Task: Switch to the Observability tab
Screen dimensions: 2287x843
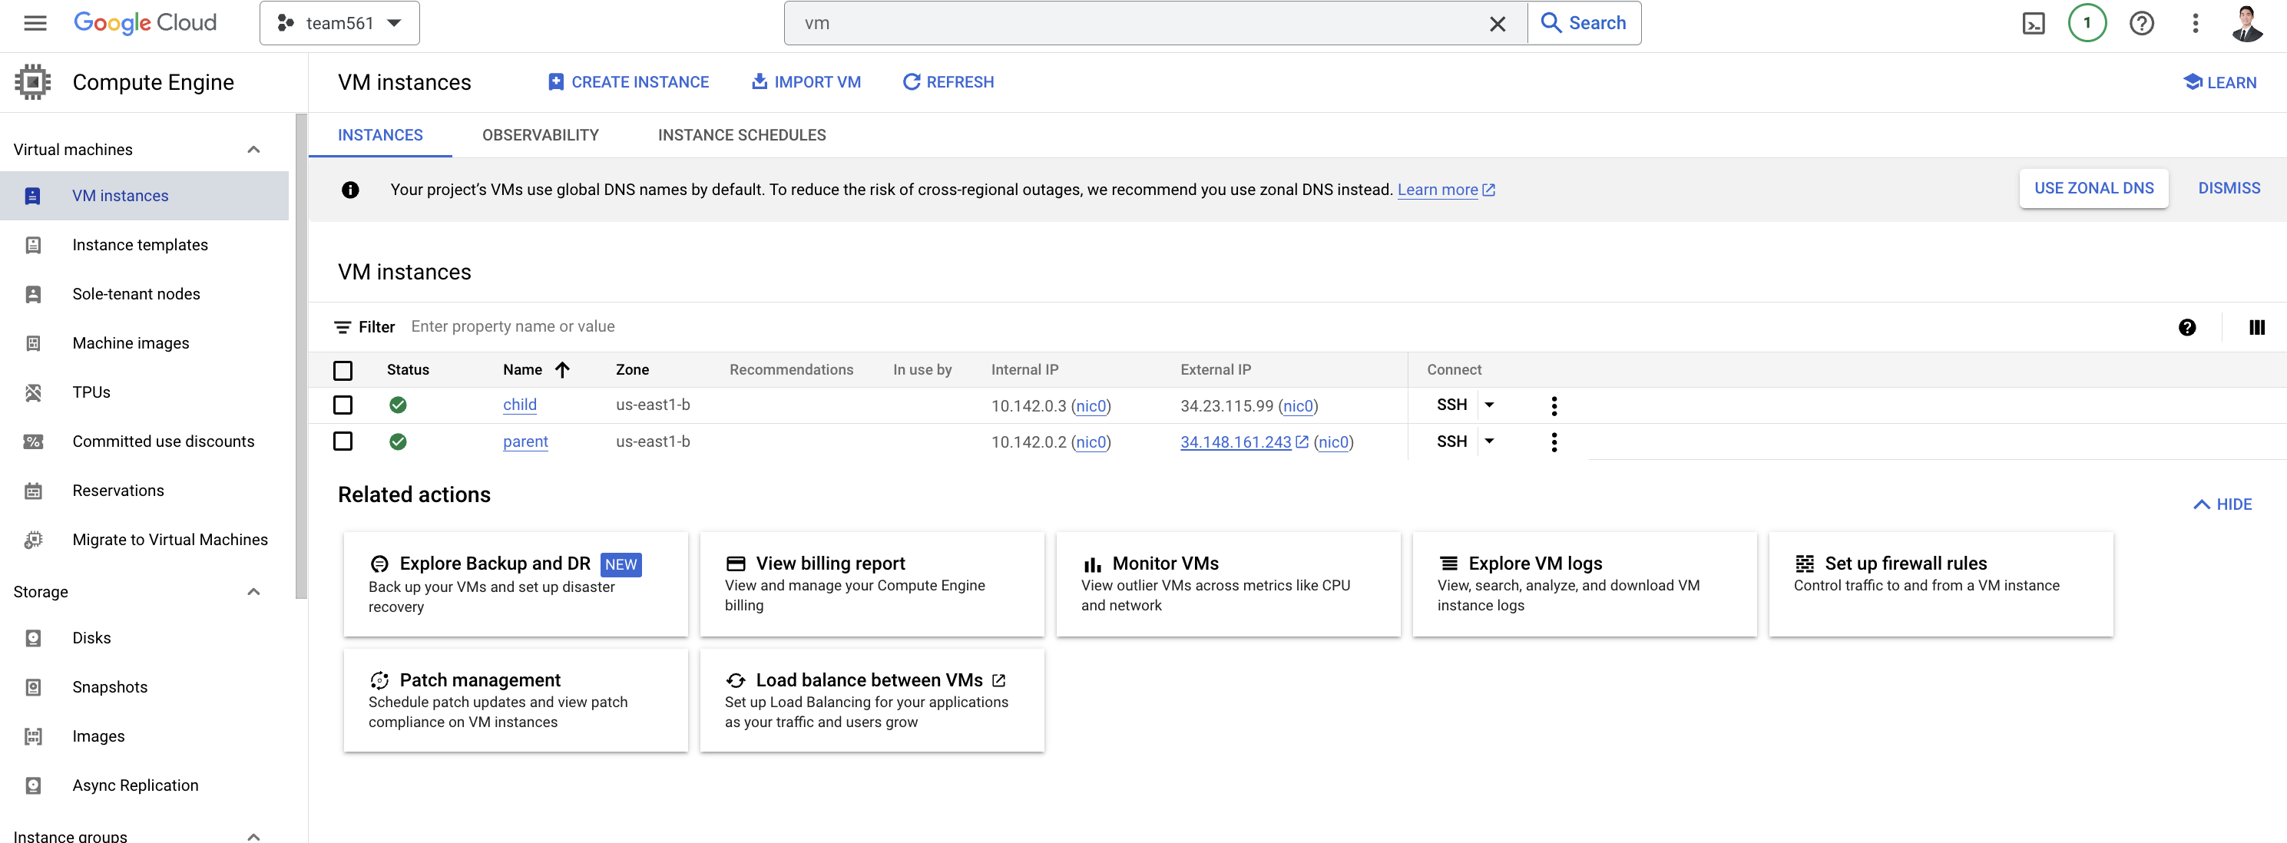Action: point(540,135)
